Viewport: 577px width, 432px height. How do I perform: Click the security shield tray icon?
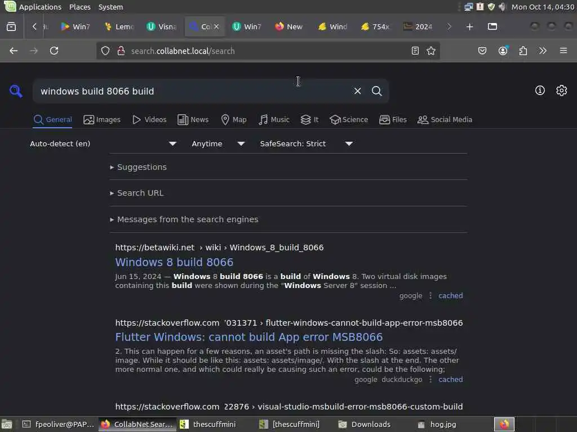(x=491, y=7)
